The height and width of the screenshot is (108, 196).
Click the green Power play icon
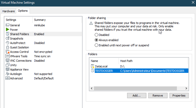(8, 30)
